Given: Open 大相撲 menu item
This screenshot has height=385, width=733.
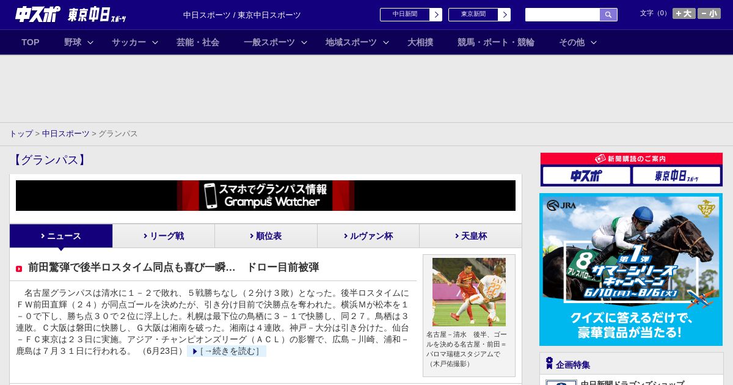Looking at the screenshot, I should (x=420, y=42).
